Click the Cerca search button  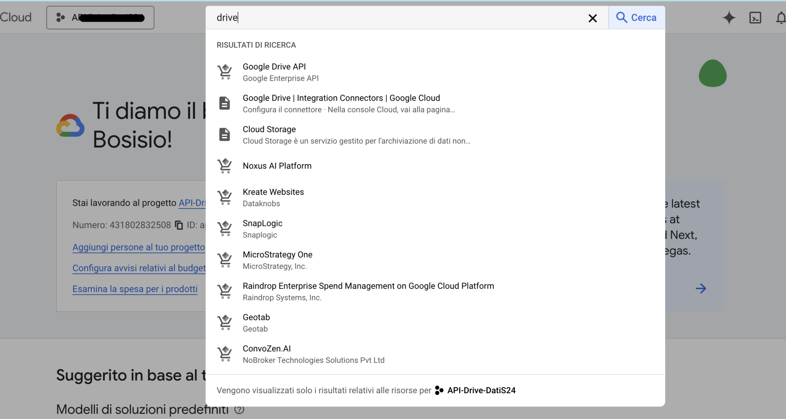(x=637, y=18)
